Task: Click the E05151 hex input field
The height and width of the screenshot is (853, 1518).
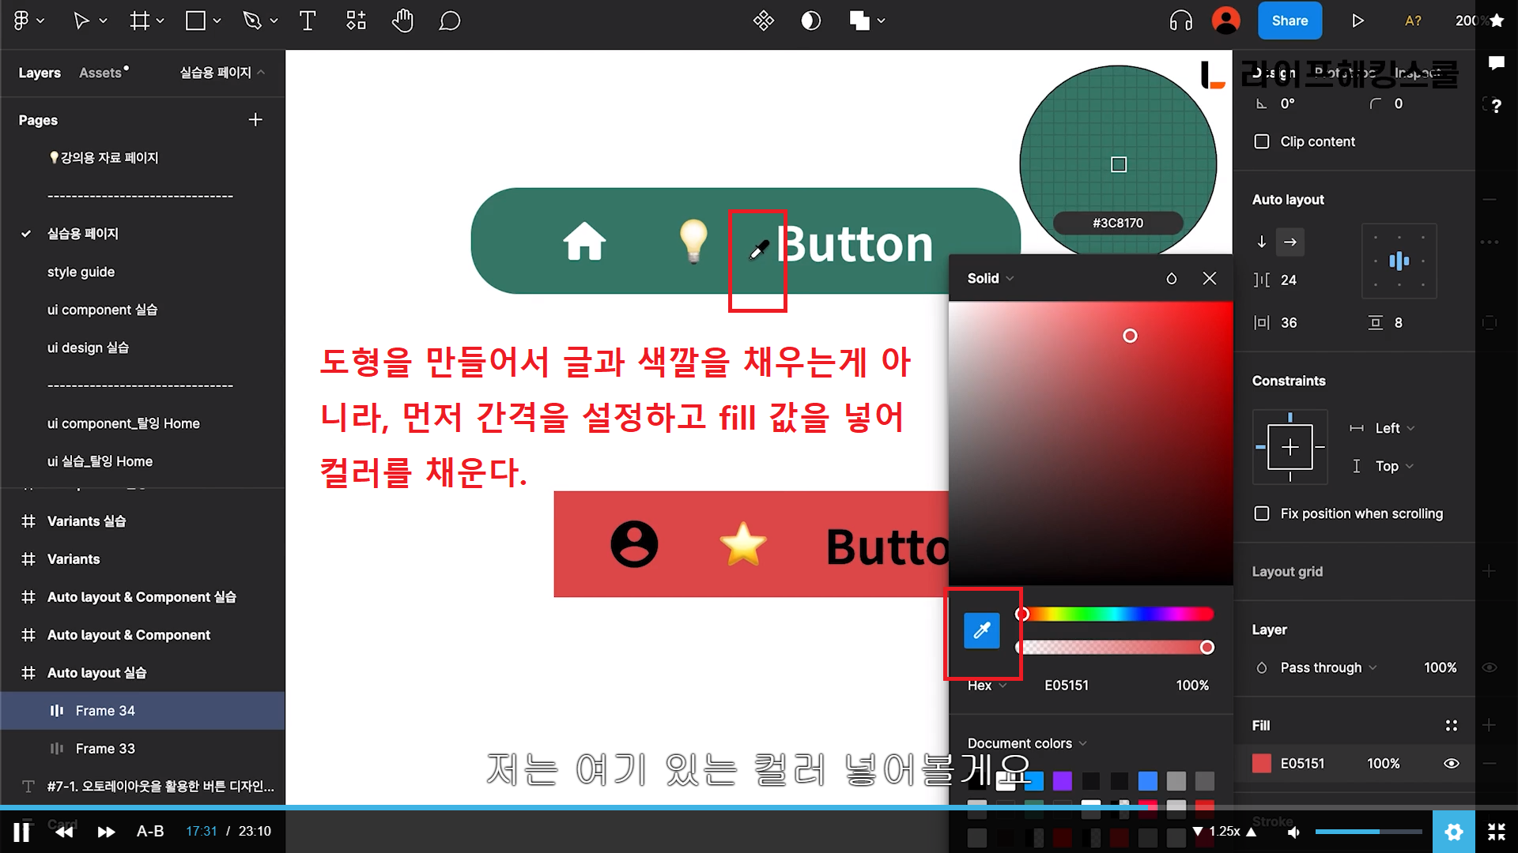Action: pos(1066,685)
